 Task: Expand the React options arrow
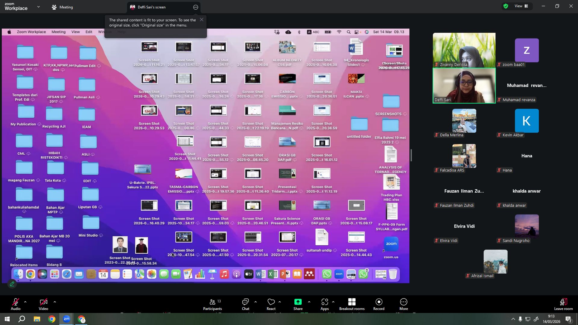tap(280, 302)
